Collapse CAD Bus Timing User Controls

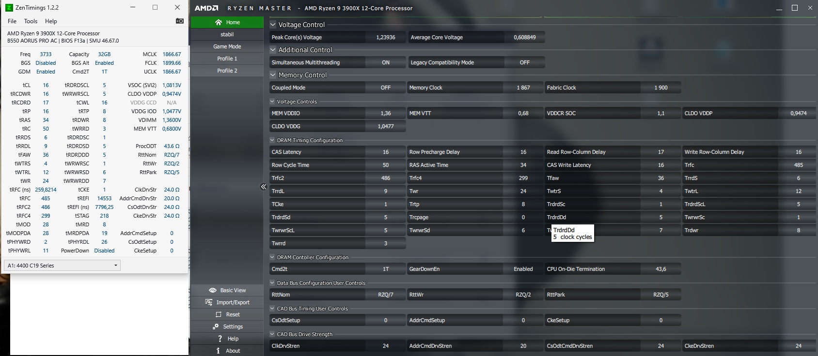click(x=272, y=309)
